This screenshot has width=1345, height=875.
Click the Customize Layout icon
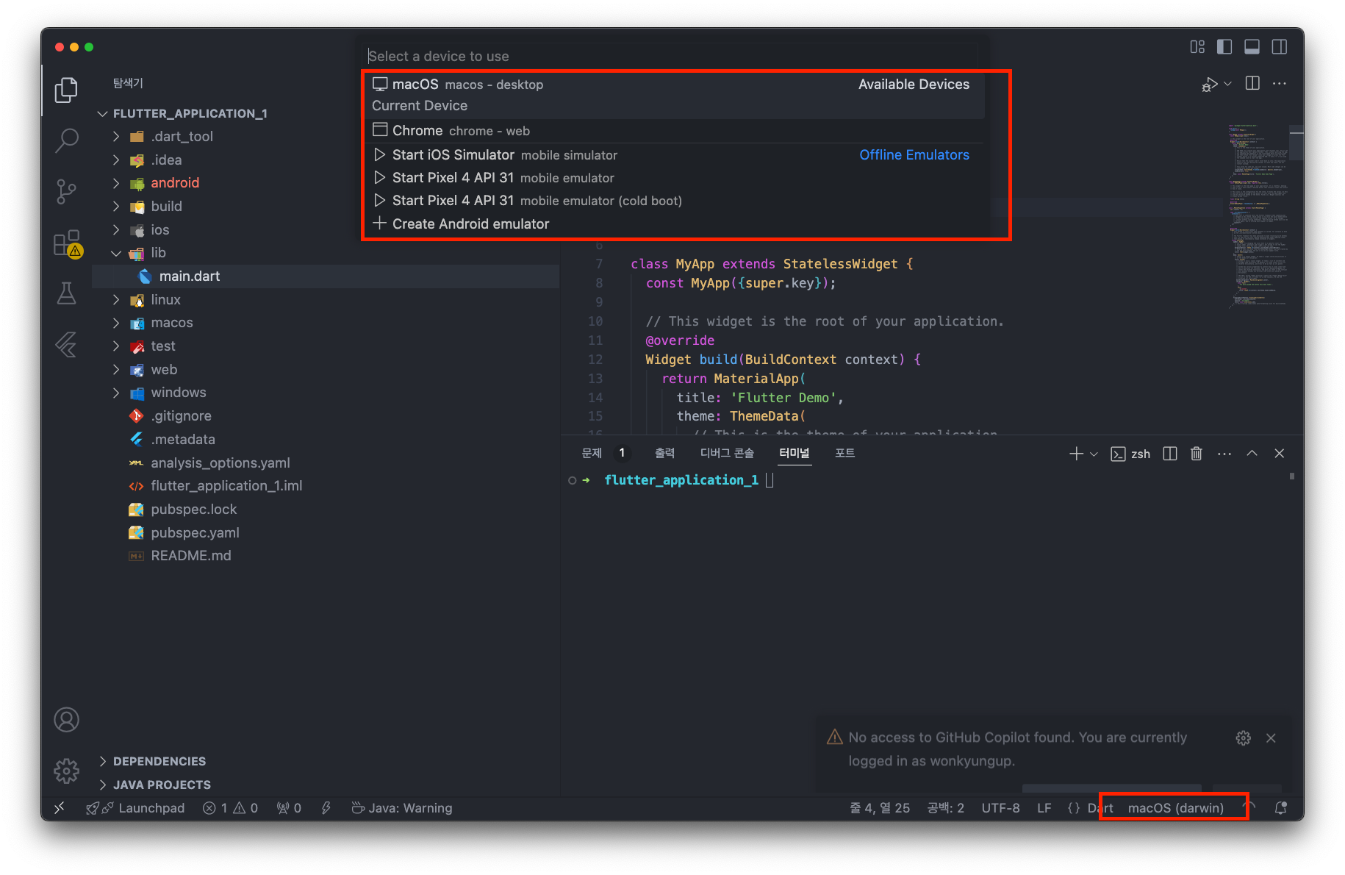coord(1197,47)
